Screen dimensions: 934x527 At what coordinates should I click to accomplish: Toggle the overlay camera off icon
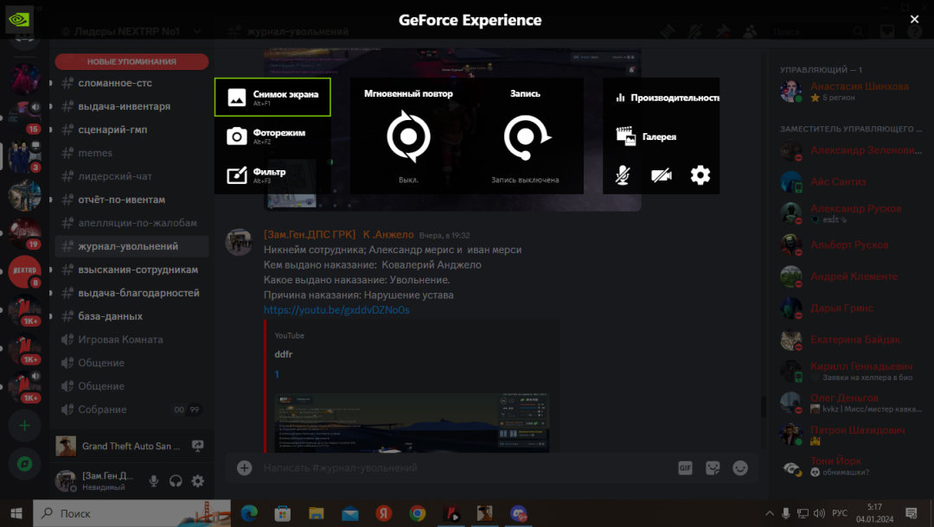661,175
